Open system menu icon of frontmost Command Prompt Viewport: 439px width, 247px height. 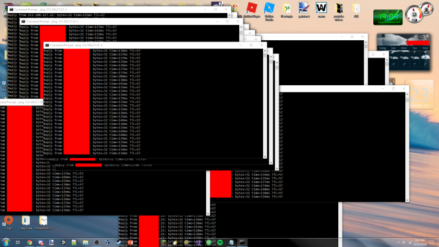point(47,45)
